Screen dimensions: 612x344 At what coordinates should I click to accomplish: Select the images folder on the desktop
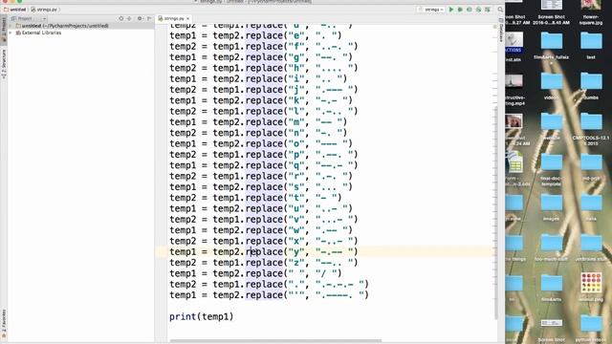(551, 208)
